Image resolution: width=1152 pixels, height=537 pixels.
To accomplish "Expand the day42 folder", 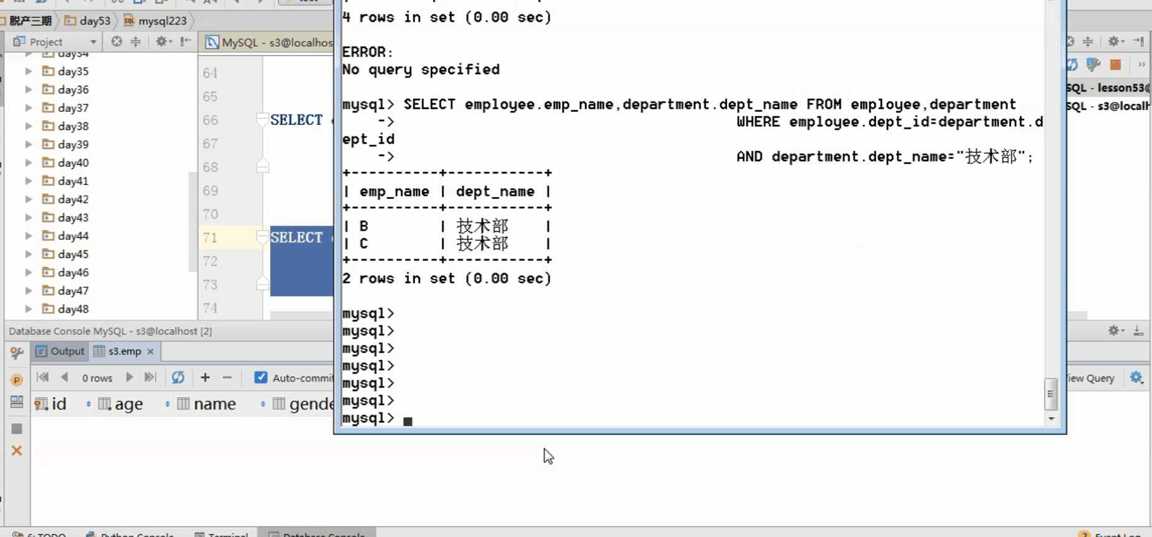I will tap(29, 200).
